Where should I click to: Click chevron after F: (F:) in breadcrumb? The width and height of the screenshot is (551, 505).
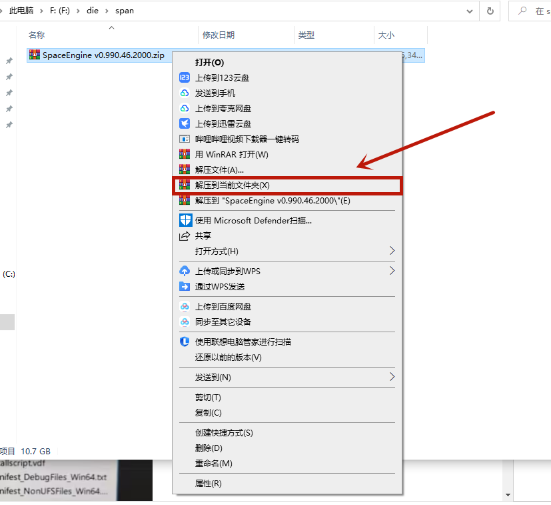[x=78, y=11]
